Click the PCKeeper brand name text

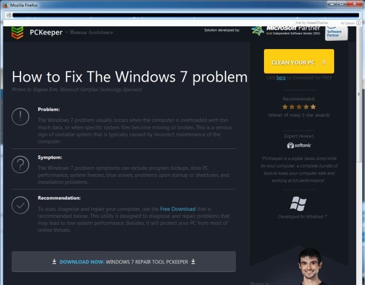[46, 32]
